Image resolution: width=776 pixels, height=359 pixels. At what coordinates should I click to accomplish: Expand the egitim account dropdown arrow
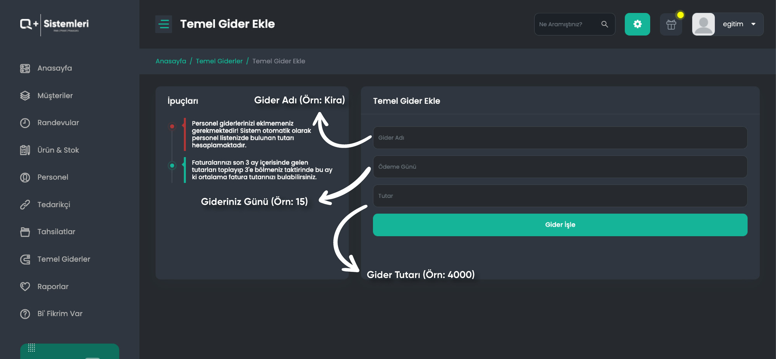click(753, 24)
